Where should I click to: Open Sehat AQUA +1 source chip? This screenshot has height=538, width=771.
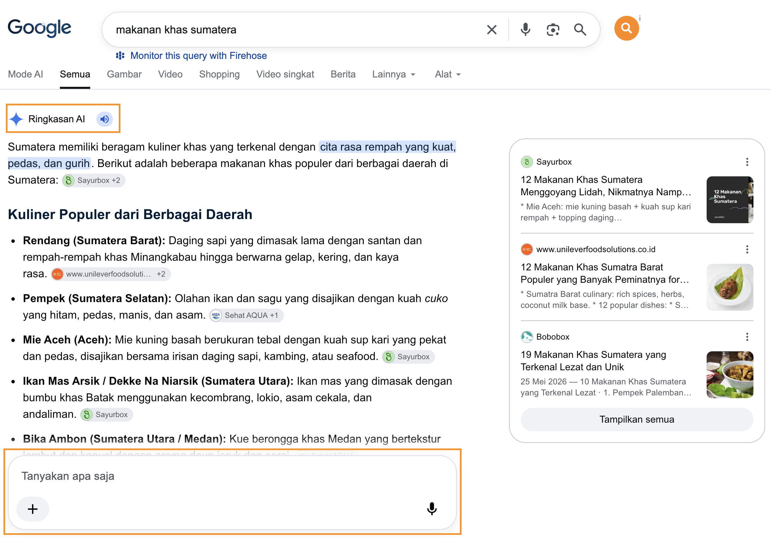[246, 315]
